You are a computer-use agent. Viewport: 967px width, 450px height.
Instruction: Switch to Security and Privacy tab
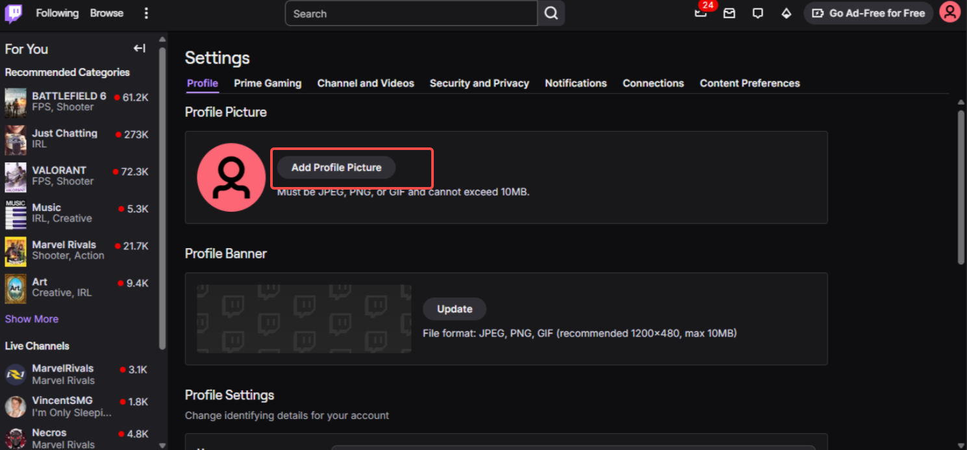[479, 83]
